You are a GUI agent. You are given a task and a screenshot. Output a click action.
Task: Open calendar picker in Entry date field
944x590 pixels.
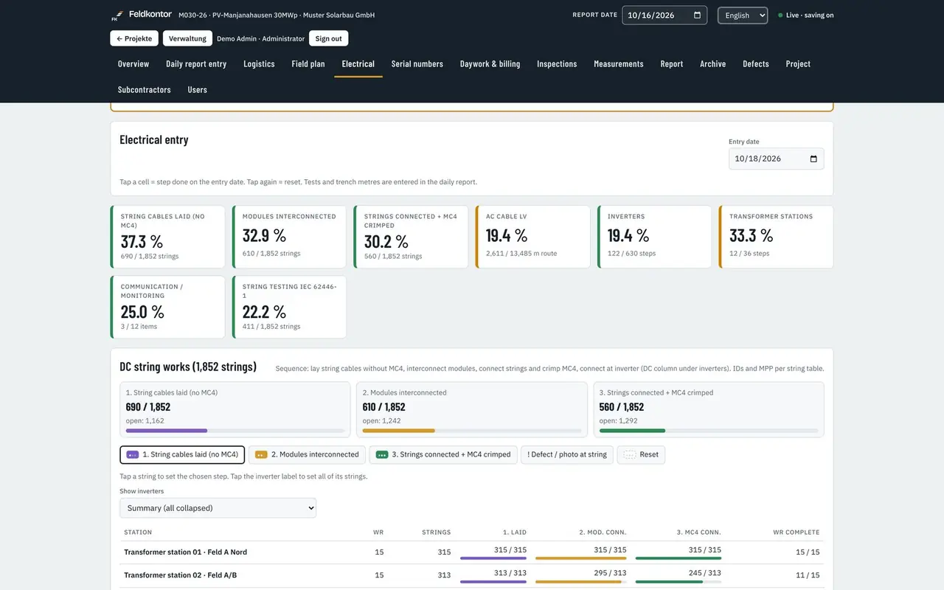pyautogui.click(x=813, y=159)
